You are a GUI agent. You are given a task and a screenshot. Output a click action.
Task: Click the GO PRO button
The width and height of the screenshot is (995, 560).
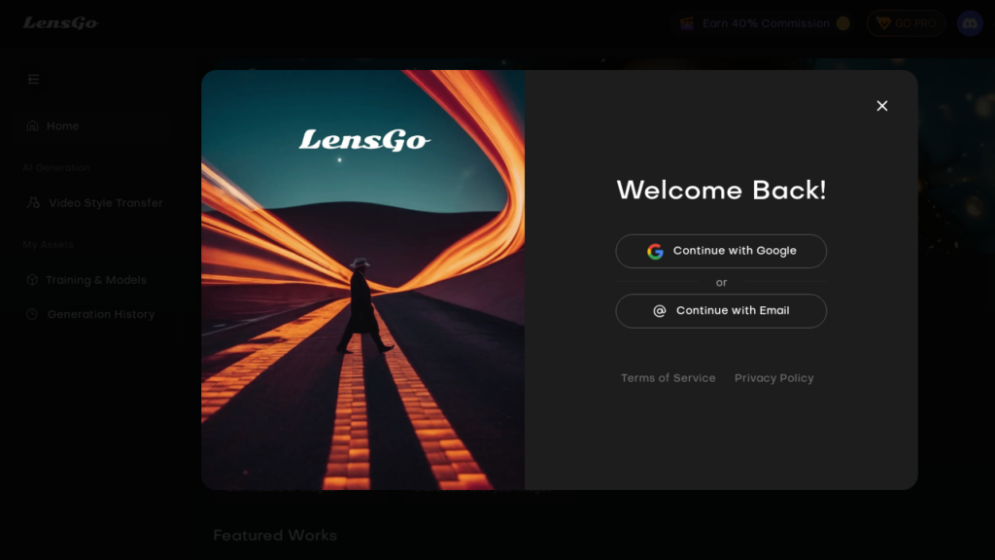click(906, 22)
